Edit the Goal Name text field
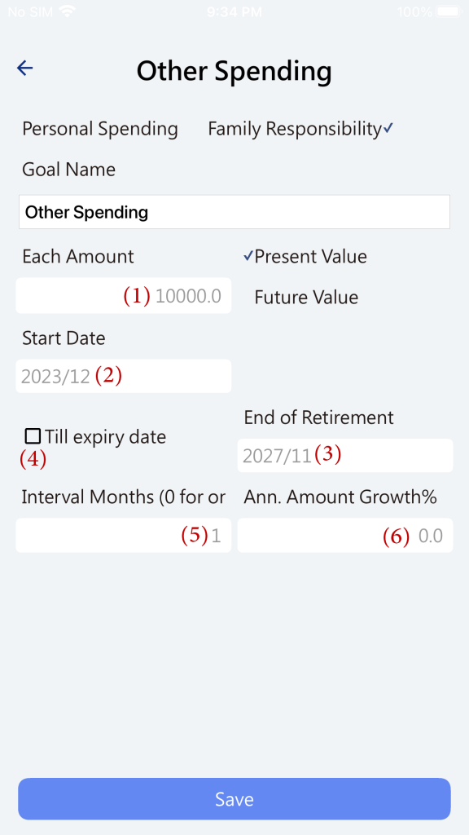The image size is (469, 835). tap(234, 212)
